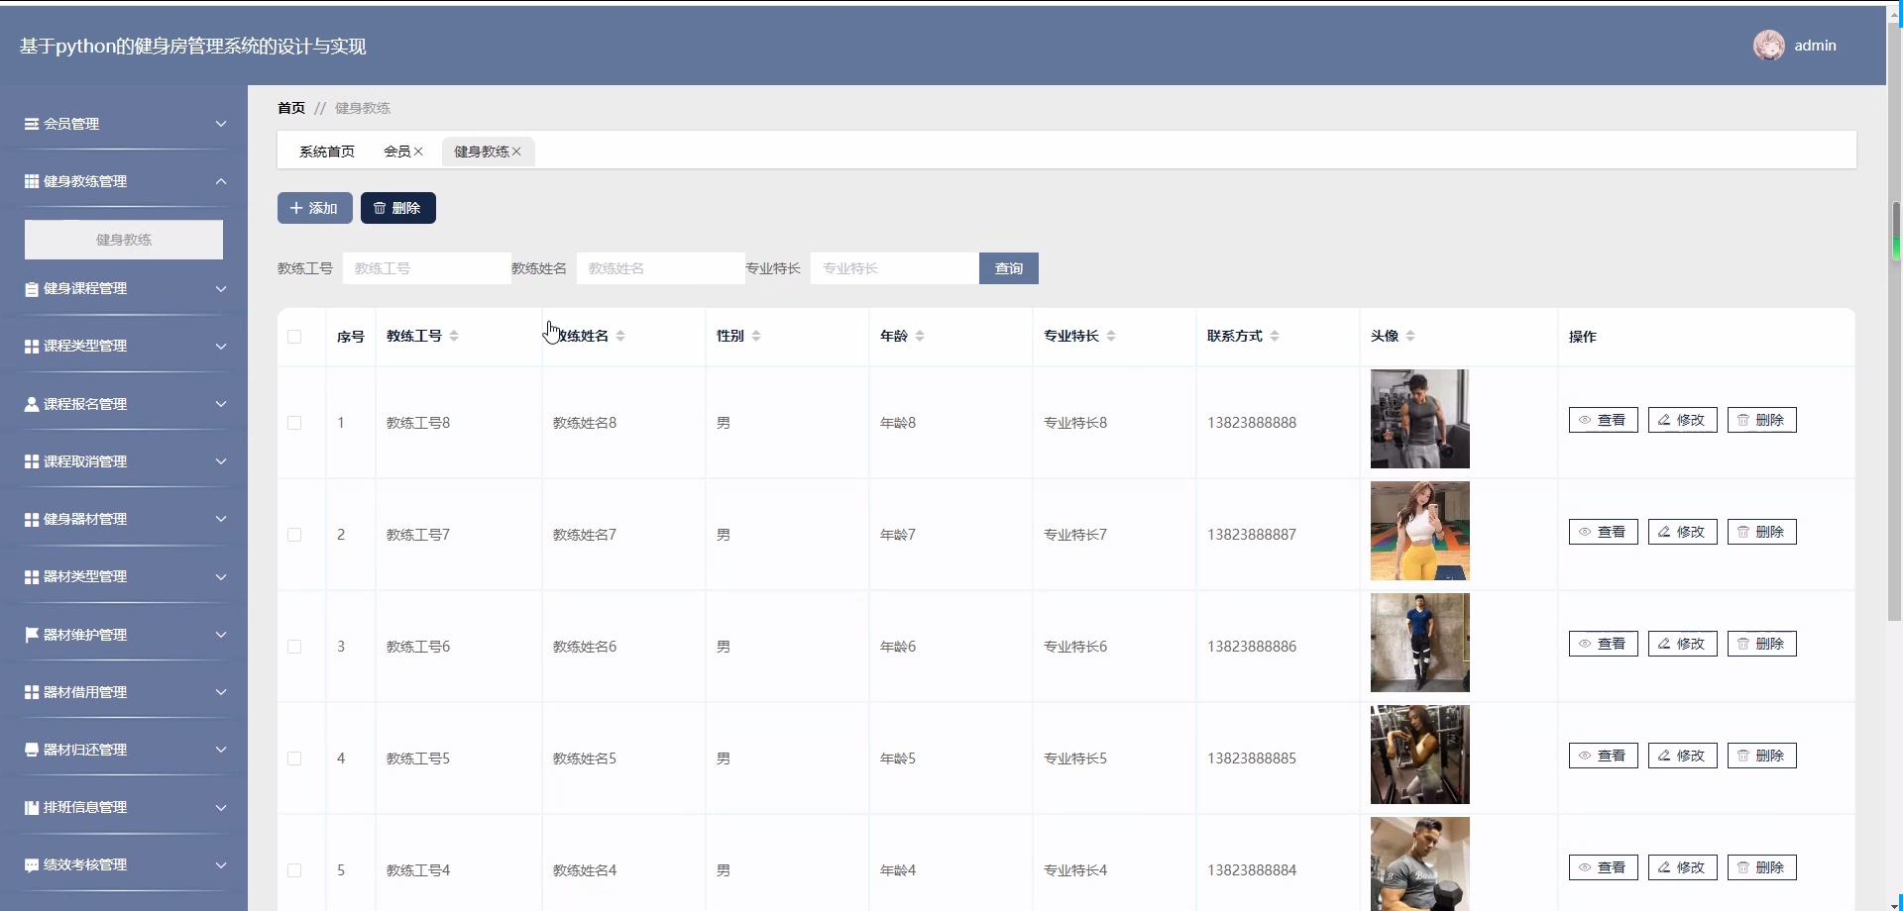Switch to the 系统首页 tab

coord(327,152)
